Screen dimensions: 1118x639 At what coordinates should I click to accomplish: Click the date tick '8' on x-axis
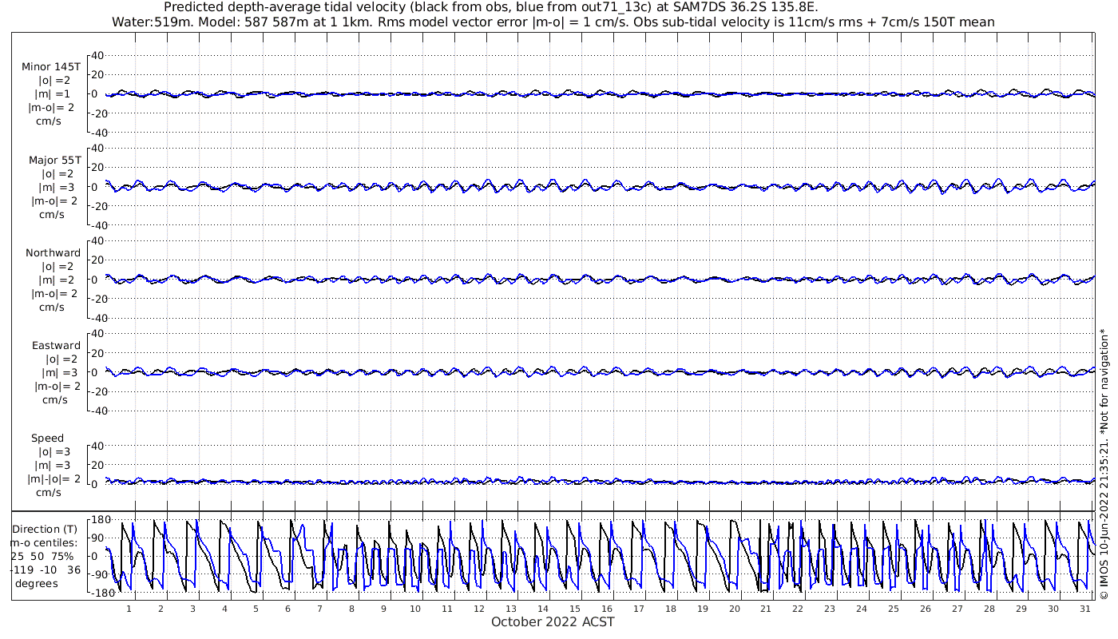pos(351,609)
